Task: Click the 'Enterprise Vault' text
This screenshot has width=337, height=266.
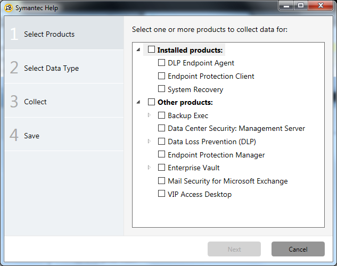Action: pyautogui.click(x=193, y=168)
